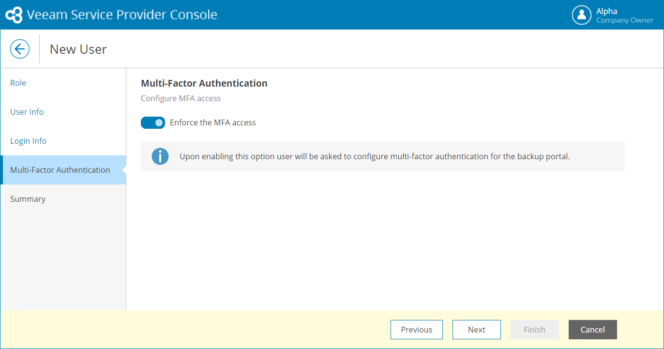
Task: Click the Multi-Factor Authentication page heading
Action: [204, 83]
